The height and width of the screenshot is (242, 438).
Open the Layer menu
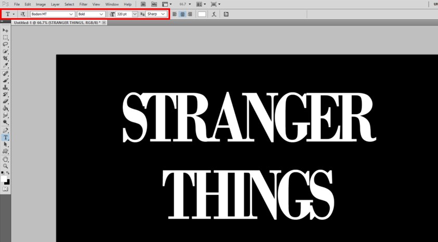coord(55,5)
